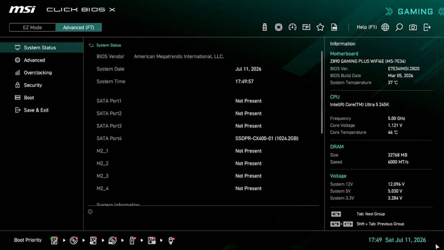Click the 32768 MB DRAM size value

pos(397,155)
